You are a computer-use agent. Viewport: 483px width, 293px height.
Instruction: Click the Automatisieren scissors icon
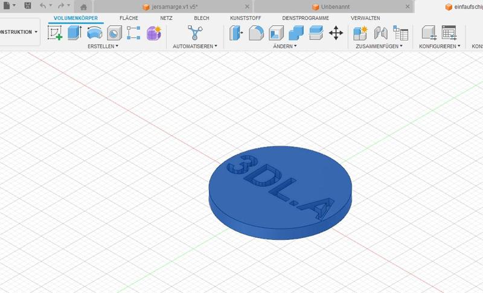pos(195,33)
